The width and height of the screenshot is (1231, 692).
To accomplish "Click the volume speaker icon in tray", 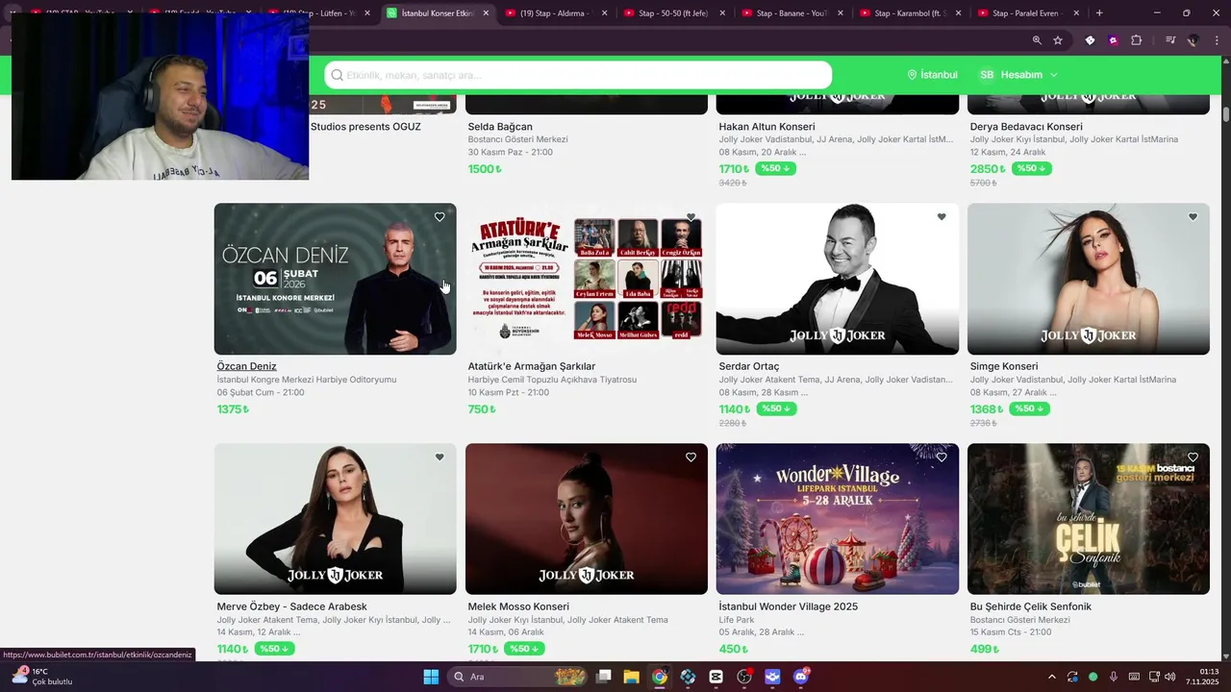I will coord(1170,677).
